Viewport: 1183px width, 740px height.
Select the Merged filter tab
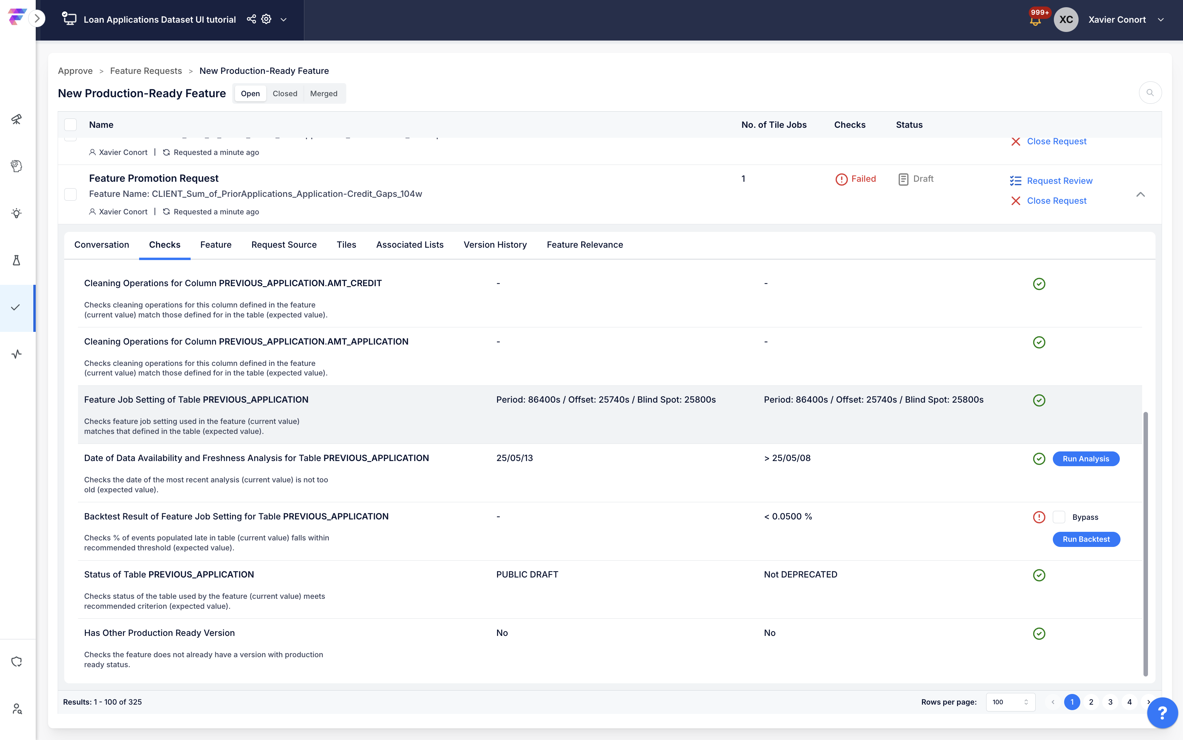pos(323,93)
